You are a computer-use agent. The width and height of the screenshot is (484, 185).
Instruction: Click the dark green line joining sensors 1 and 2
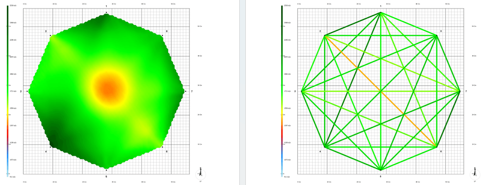point(353,24)
